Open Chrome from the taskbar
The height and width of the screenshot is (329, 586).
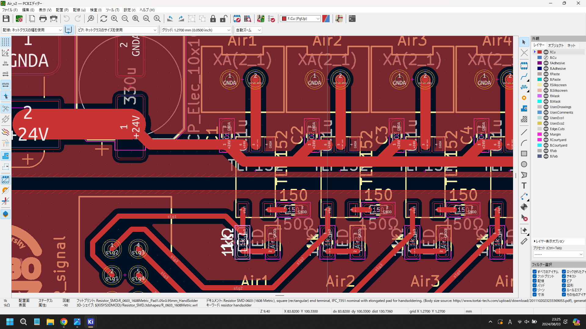63,322
